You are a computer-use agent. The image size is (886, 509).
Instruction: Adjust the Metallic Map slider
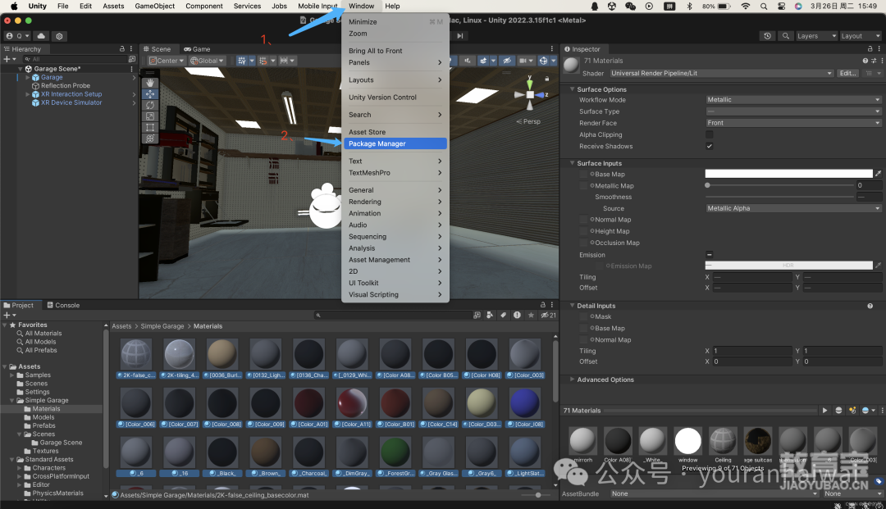pos(780,185)
